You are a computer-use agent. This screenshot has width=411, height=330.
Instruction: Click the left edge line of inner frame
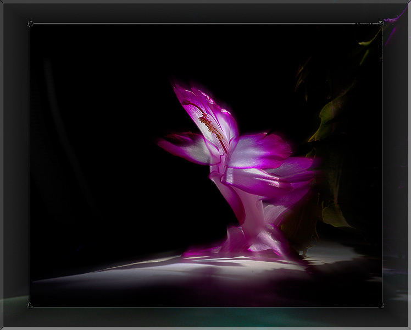(x=30, y=165)
